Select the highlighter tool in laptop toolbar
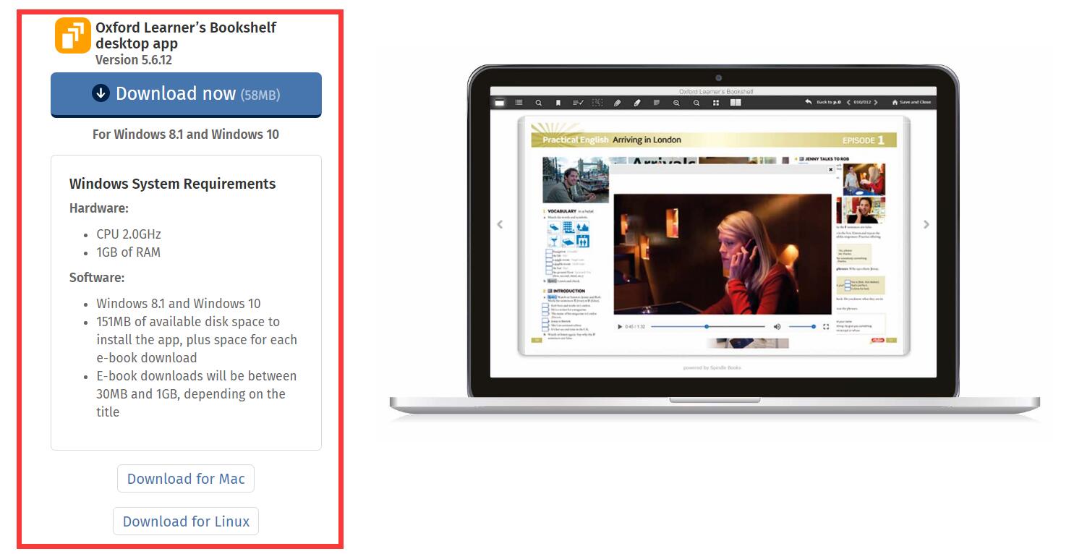The image size is (1074, 554). (637, 103)
